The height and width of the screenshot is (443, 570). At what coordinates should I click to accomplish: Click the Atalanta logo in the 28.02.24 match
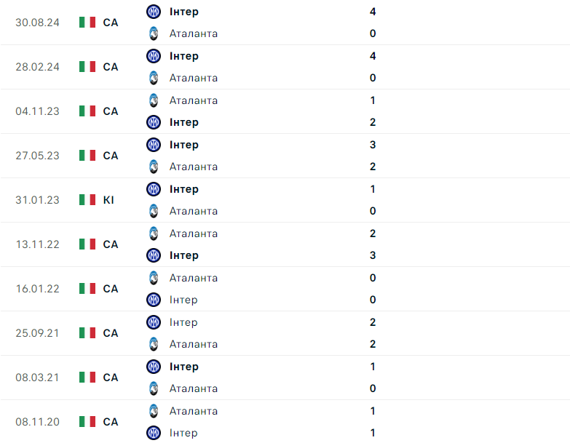pyautogui.click(x=153, y=78)
